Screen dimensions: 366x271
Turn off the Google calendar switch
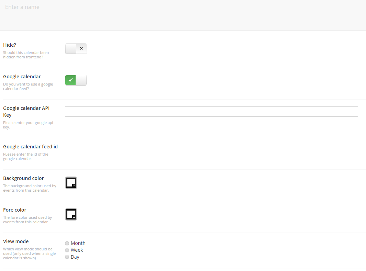(x=76, y=80)
